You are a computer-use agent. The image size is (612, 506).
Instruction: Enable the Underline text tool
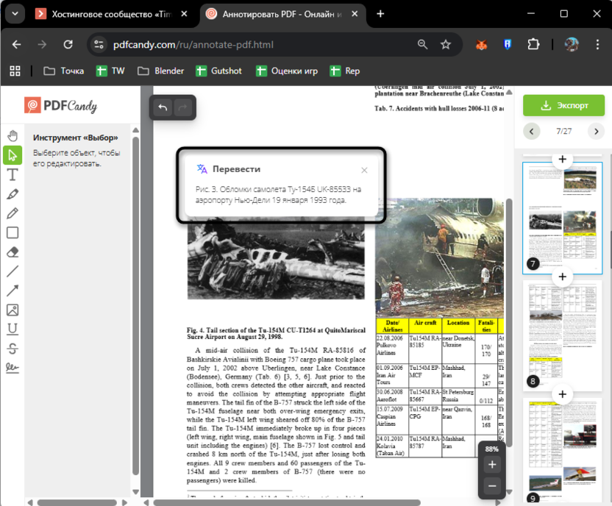[x=12, y=329]
